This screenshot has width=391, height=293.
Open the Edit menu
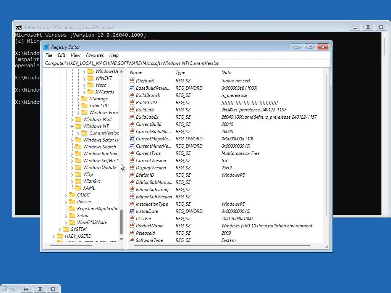61,55
